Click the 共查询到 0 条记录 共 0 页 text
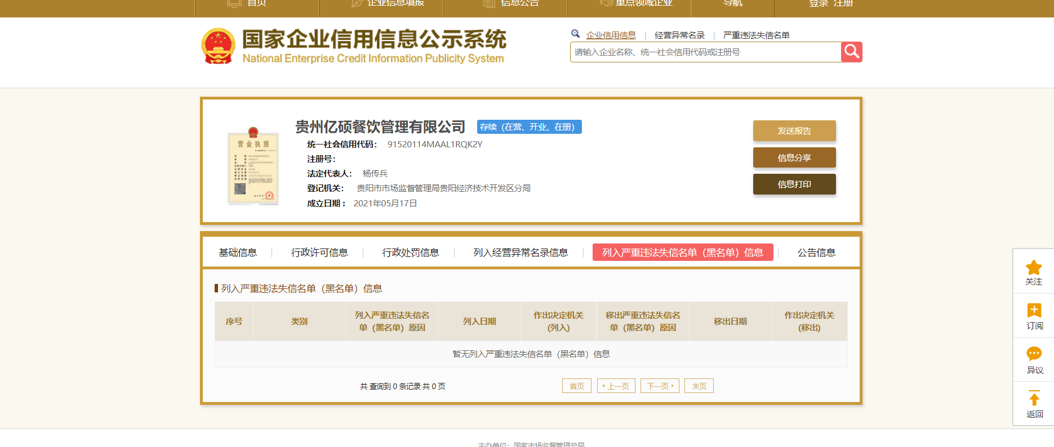The height and width of the screenshot is (447, 1054). [x=403, y=386]
